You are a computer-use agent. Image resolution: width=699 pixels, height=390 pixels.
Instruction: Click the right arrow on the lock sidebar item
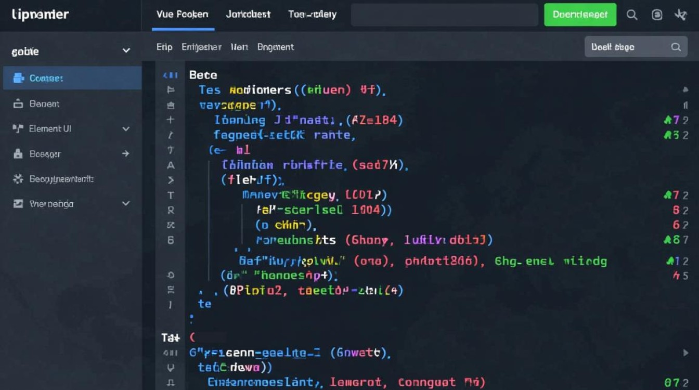tap(125, 154)
